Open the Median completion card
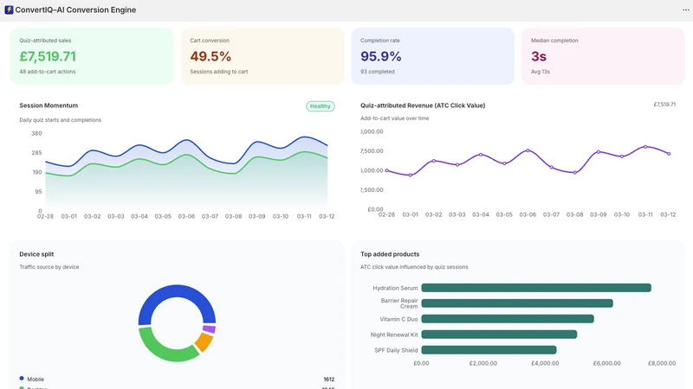Screen dimensions: 693x389 coord(603,56)
